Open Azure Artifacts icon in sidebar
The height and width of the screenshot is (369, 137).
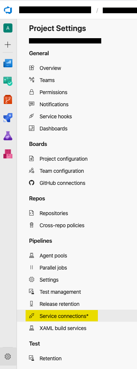pyautogui.click(x=8, y=154)
